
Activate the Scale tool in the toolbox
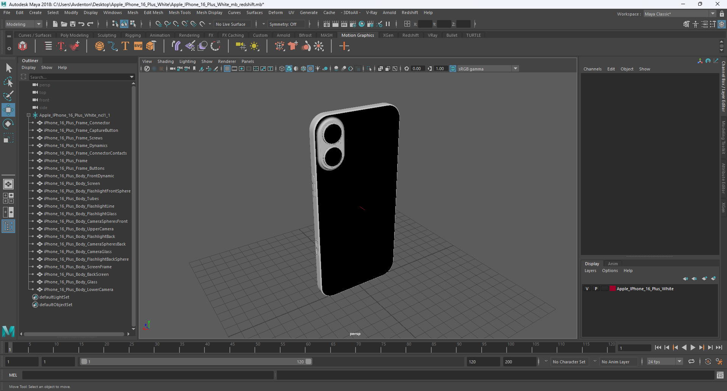click(8, 138)
